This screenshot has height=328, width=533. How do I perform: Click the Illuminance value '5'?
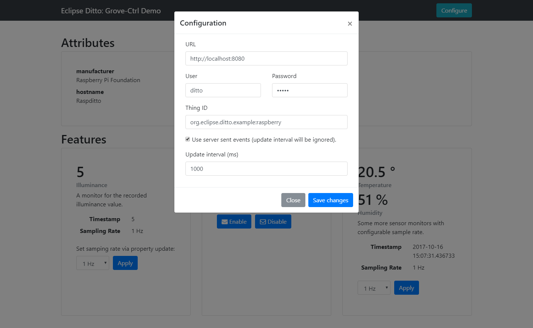(x=80, y=172)
